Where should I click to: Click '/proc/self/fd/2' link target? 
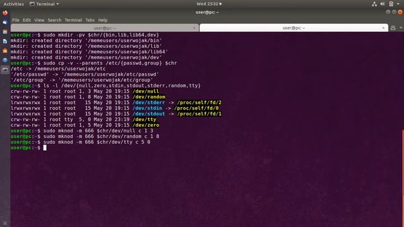tap(199, 103)
